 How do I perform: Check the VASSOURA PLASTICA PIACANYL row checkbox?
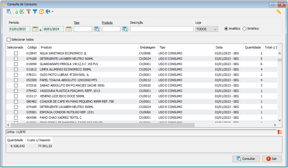pyautogui.click(x=16, y=91)
